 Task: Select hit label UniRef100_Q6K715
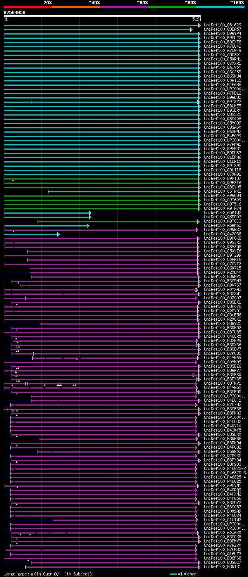222,268
